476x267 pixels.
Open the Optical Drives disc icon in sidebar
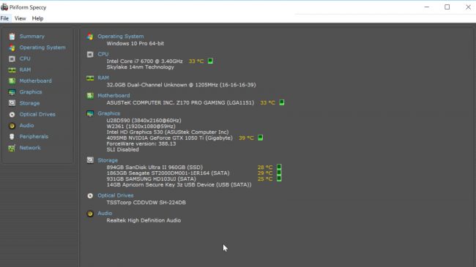12,114
